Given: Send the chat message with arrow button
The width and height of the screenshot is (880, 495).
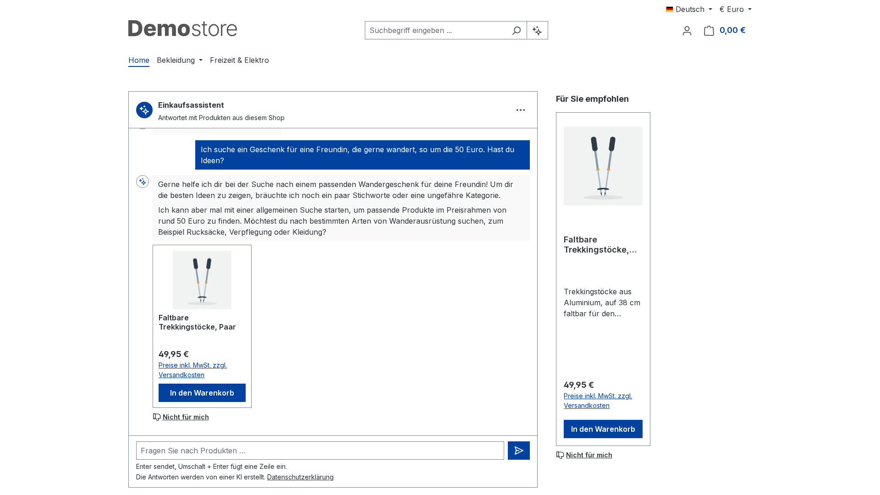Looking at the screenshot, I should (x=519, y=451).
